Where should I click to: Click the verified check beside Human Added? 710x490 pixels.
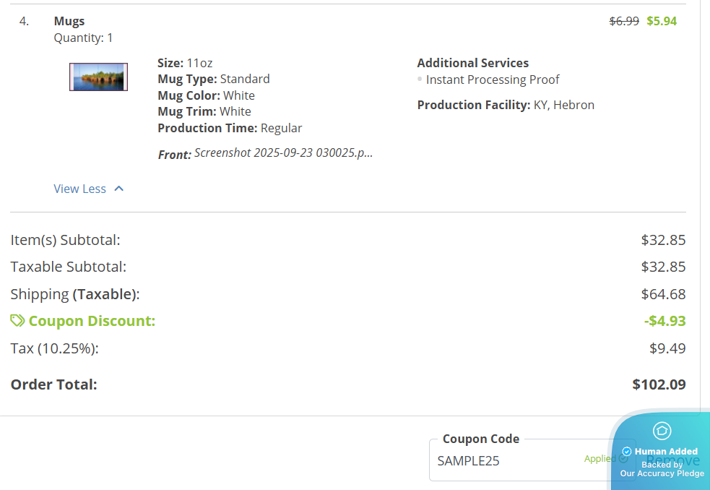point(626,452)
